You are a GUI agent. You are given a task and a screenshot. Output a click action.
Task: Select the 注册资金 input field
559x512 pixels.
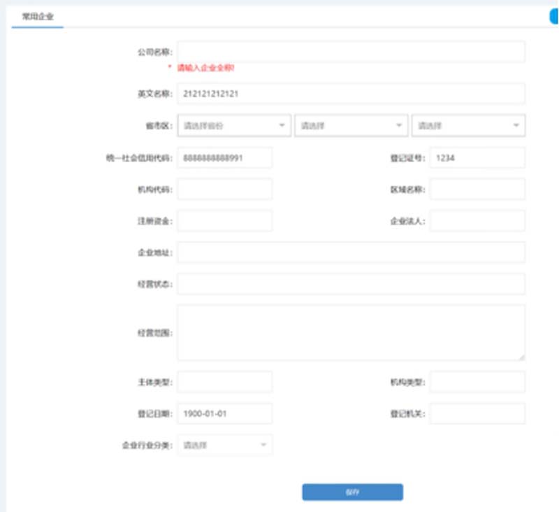tap(225, 221)
